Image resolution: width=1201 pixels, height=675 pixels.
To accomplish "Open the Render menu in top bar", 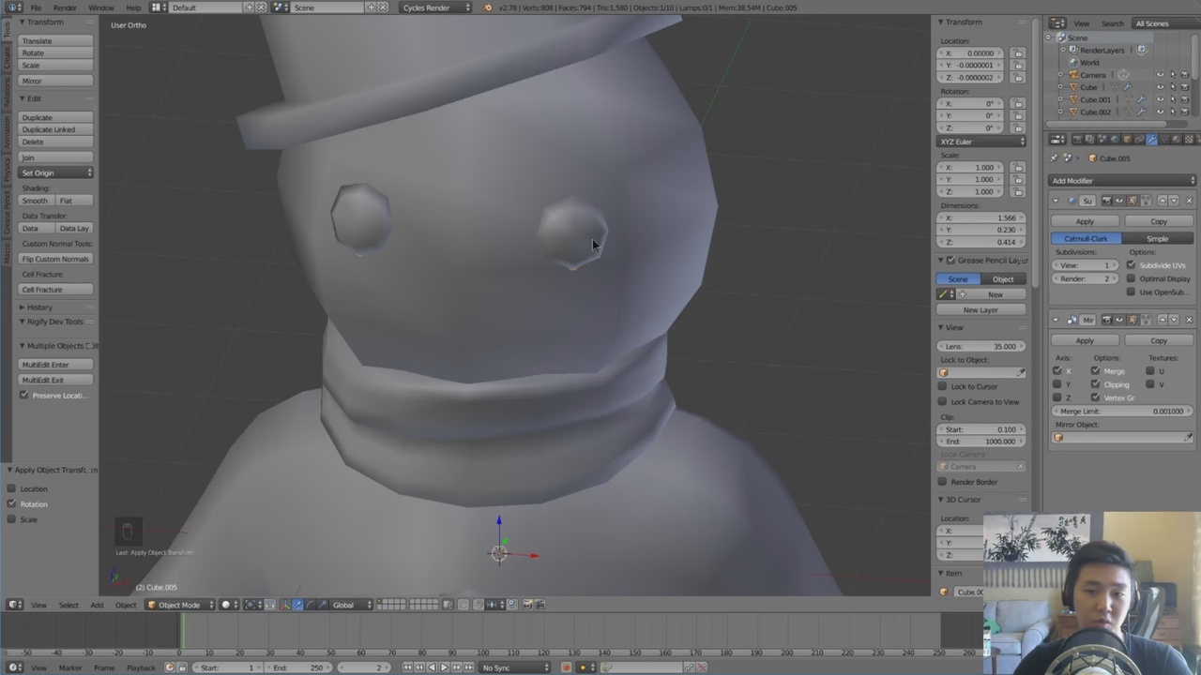I will pos(65,7).
